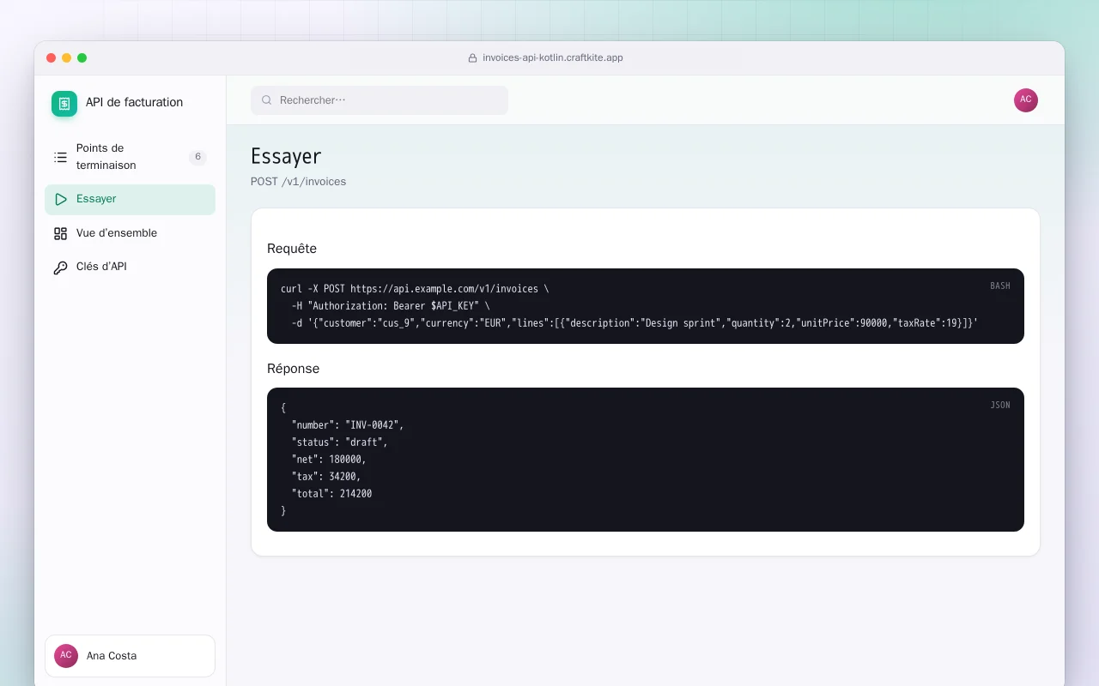Click the -d request body line

click(635, 323)
